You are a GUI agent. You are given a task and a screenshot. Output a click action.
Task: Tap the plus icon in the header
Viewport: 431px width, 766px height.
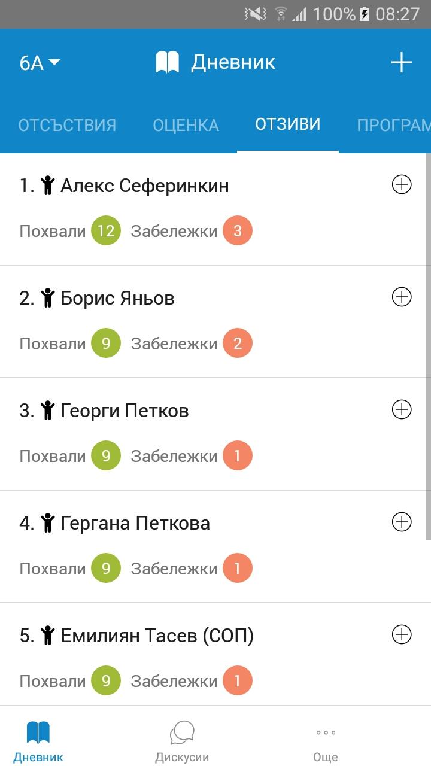401,62
